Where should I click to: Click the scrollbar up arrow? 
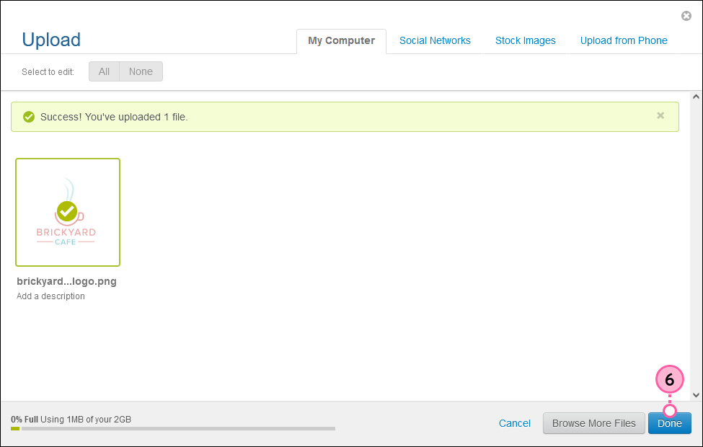(x=696, y=97)
